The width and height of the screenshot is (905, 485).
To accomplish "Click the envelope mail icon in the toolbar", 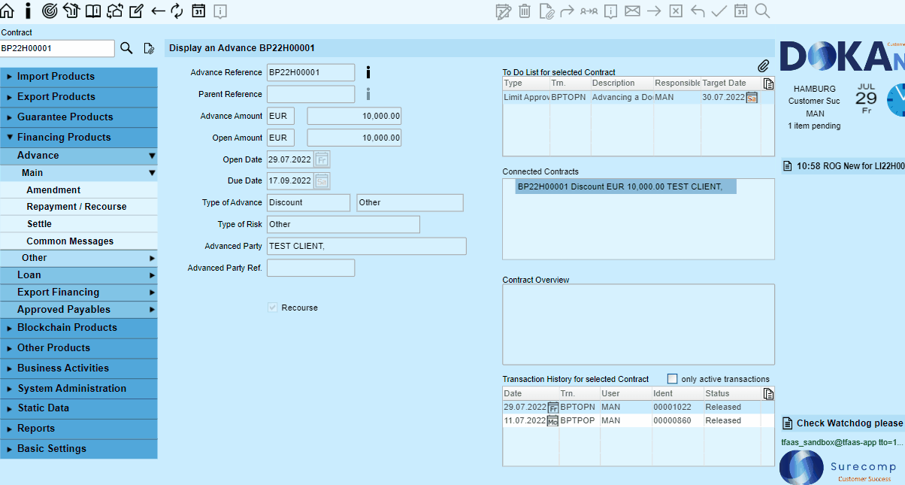I will point(632,11).
